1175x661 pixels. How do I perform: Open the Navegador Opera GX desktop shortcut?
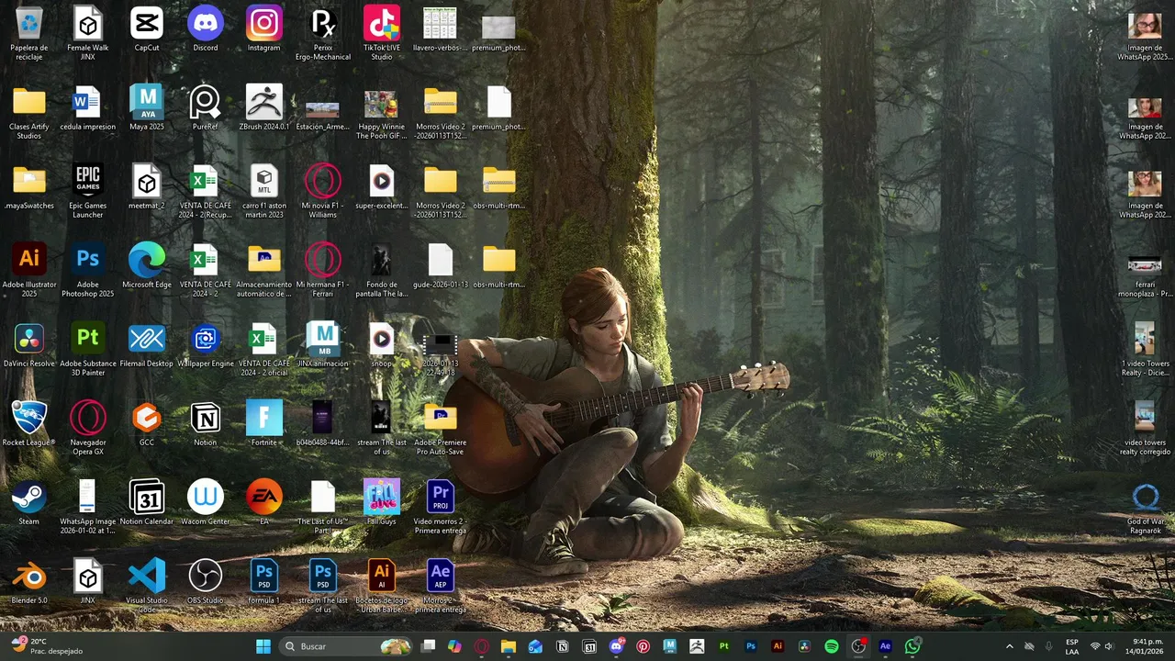(88, 428)
